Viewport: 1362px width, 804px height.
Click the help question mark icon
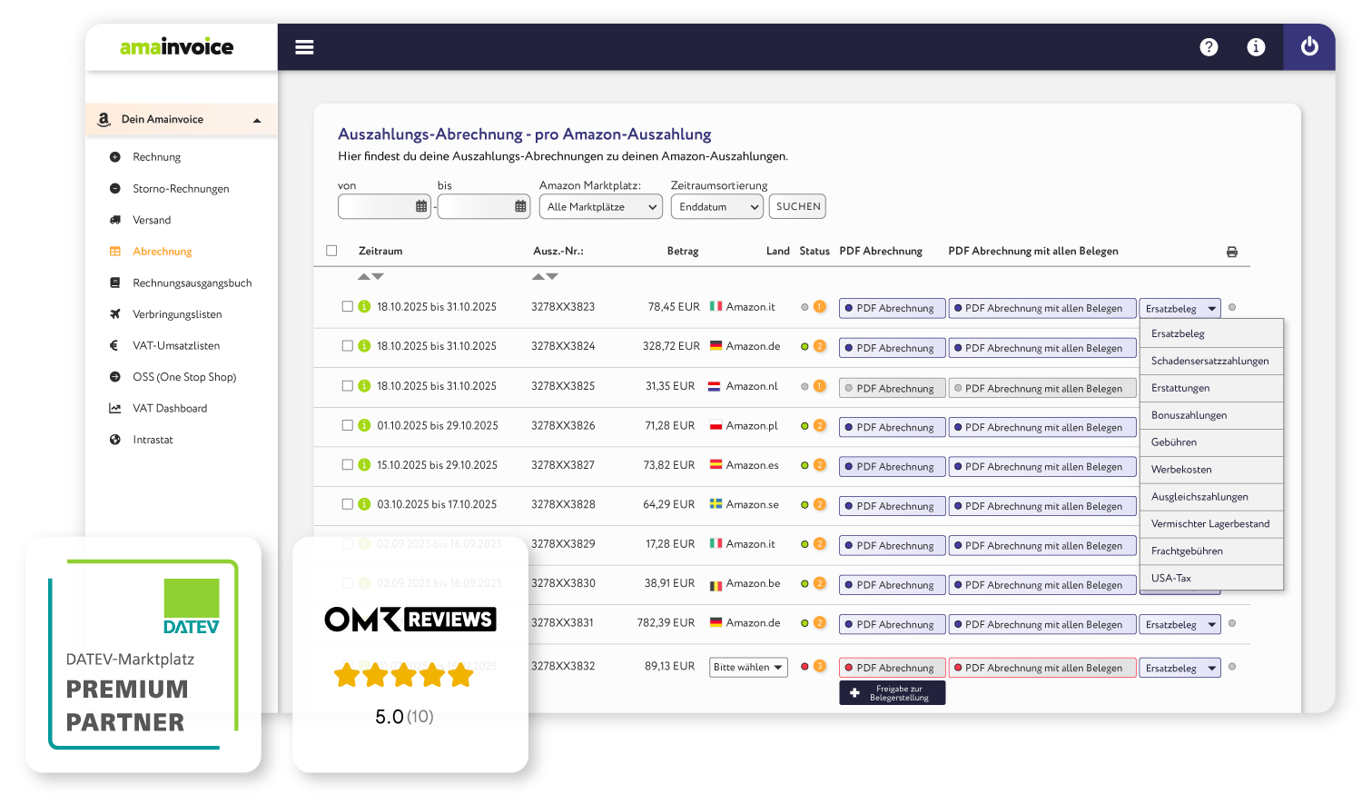click(x=1209, y=47)
